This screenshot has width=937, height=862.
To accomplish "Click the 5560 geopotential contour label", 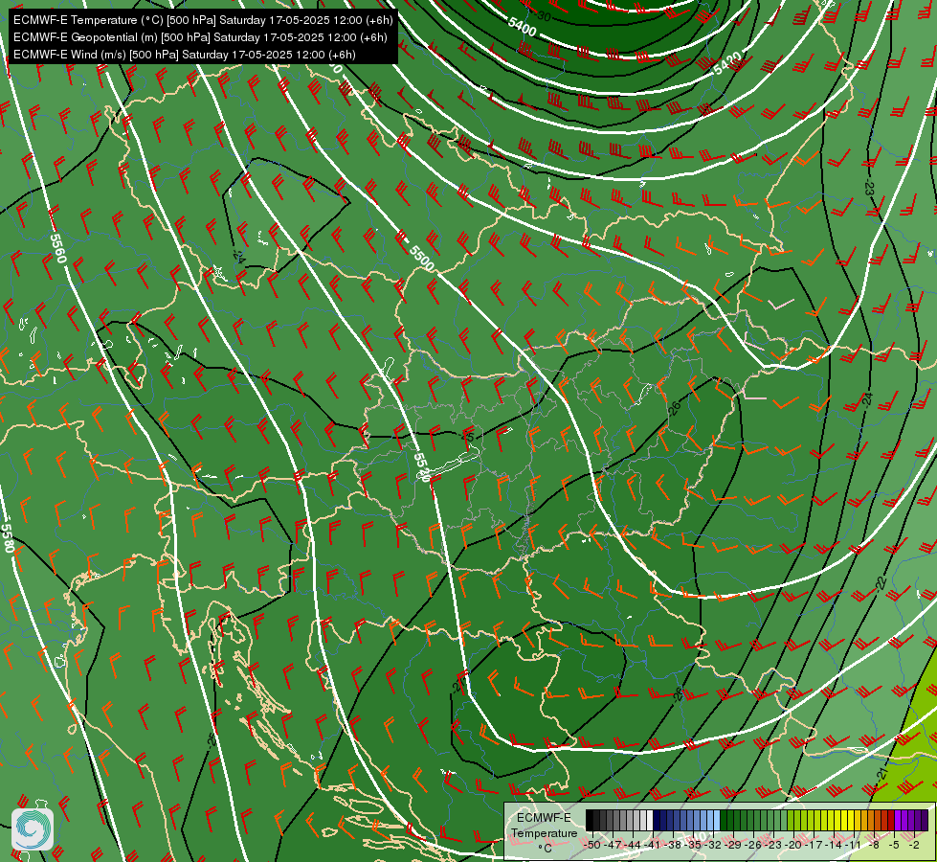I will pyautogui.click(x=58, y=248).
